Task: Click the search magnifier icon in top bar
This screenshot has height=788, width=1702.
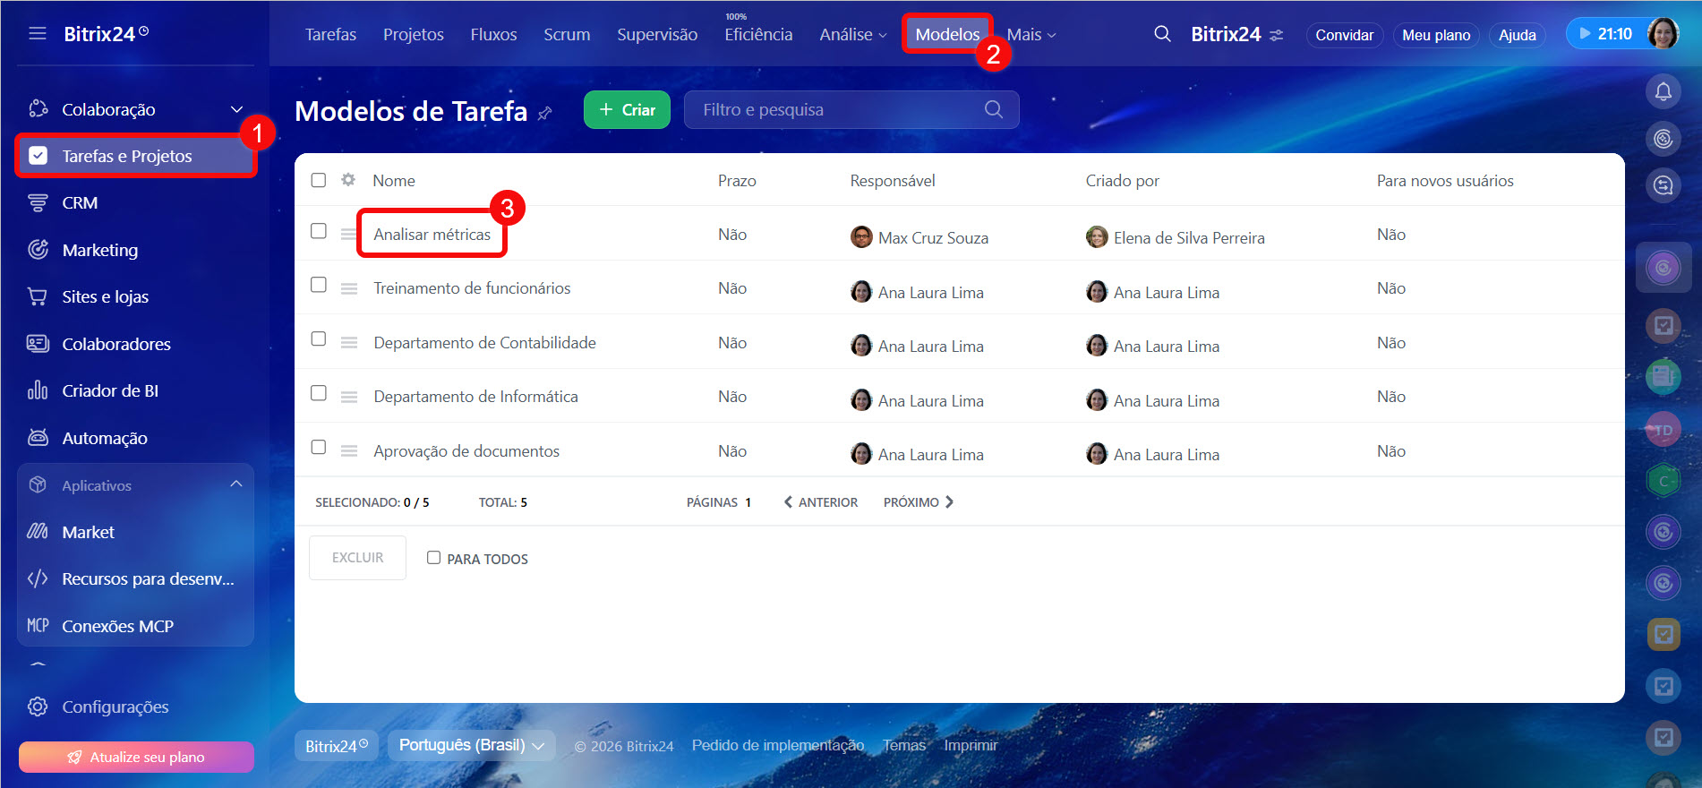Action: (1162, 34)
